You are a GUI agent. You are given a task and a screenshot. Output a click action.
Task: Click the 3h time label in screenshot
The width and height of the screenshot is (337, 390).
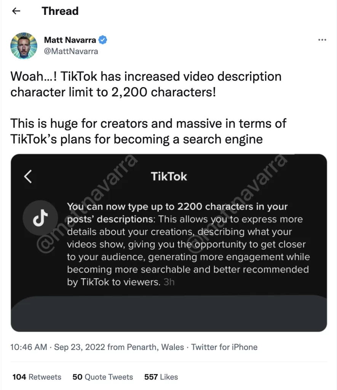pyautogui.click(x=169, y=282)
